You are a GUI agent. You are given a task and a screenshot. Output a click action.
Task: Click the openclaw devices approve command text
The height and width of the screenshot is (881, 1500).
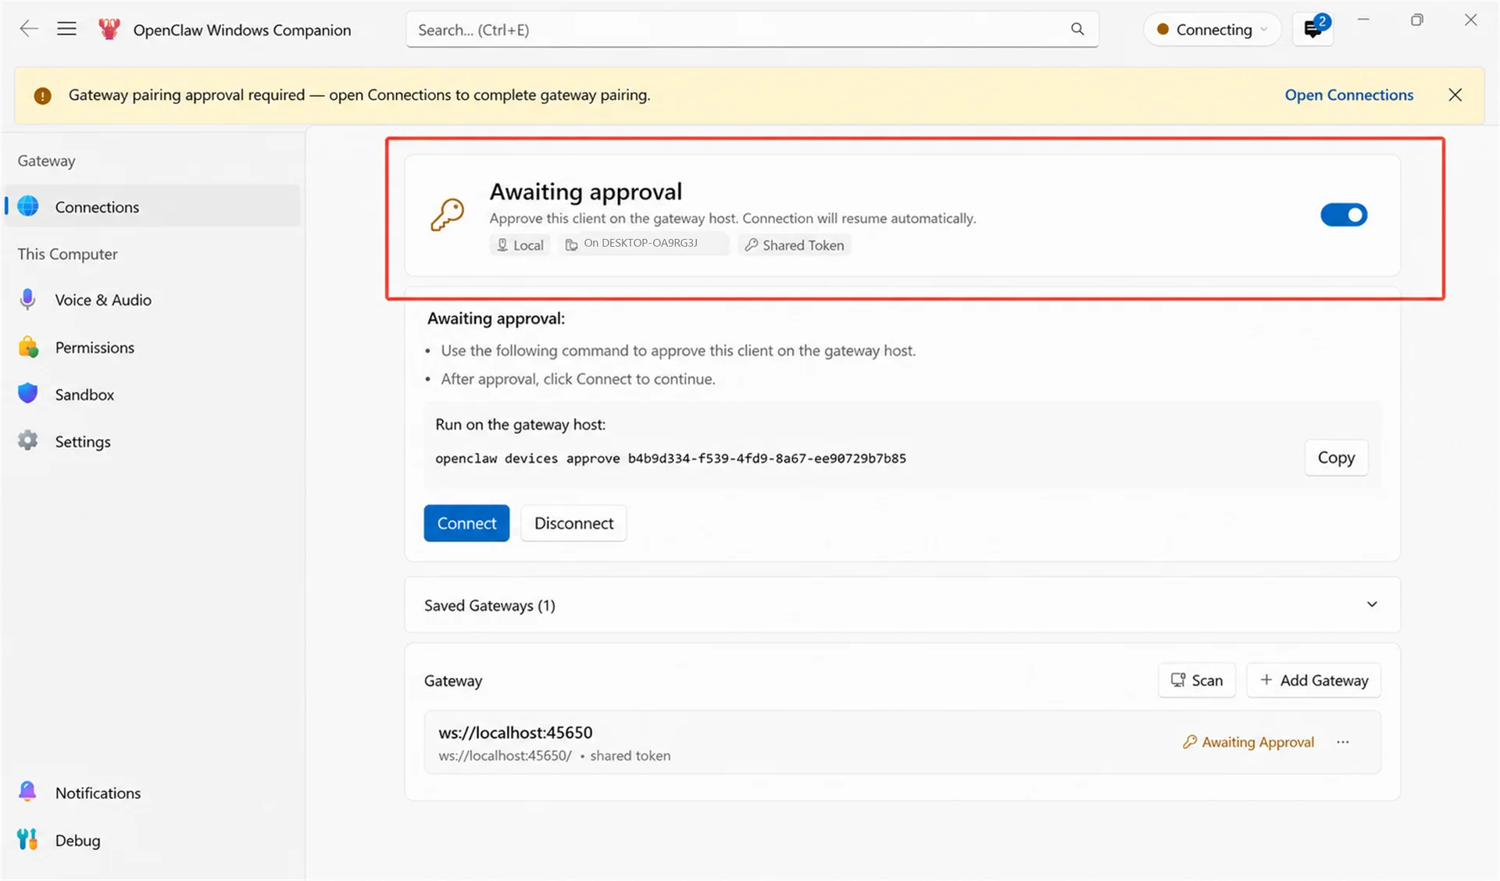(x=670, y=458)
